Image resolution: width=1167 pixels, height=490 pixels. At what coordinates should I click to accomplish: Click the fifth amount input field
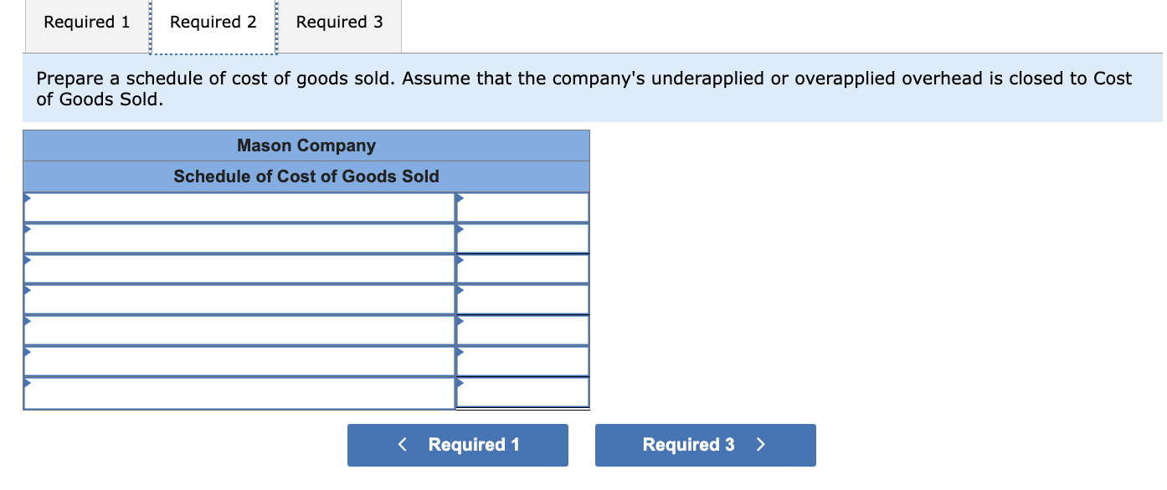(523, 330)
